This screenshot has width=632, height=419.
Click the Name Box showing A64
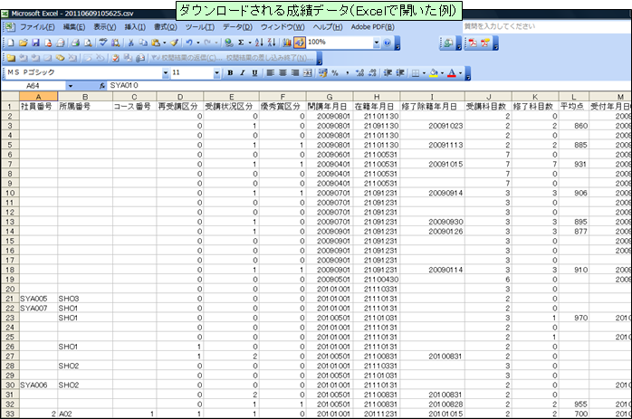pyautogui.click(x=34, y=86)
